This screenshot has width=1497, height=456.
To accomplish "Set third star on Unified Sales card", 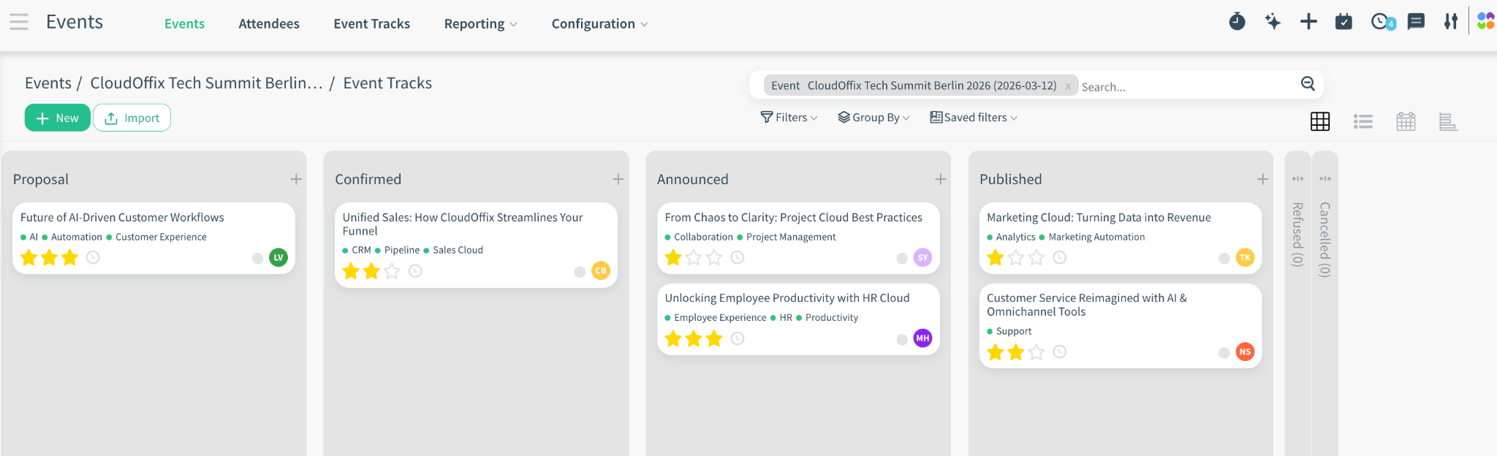I will pyautogui.click(x=392, y=271).
